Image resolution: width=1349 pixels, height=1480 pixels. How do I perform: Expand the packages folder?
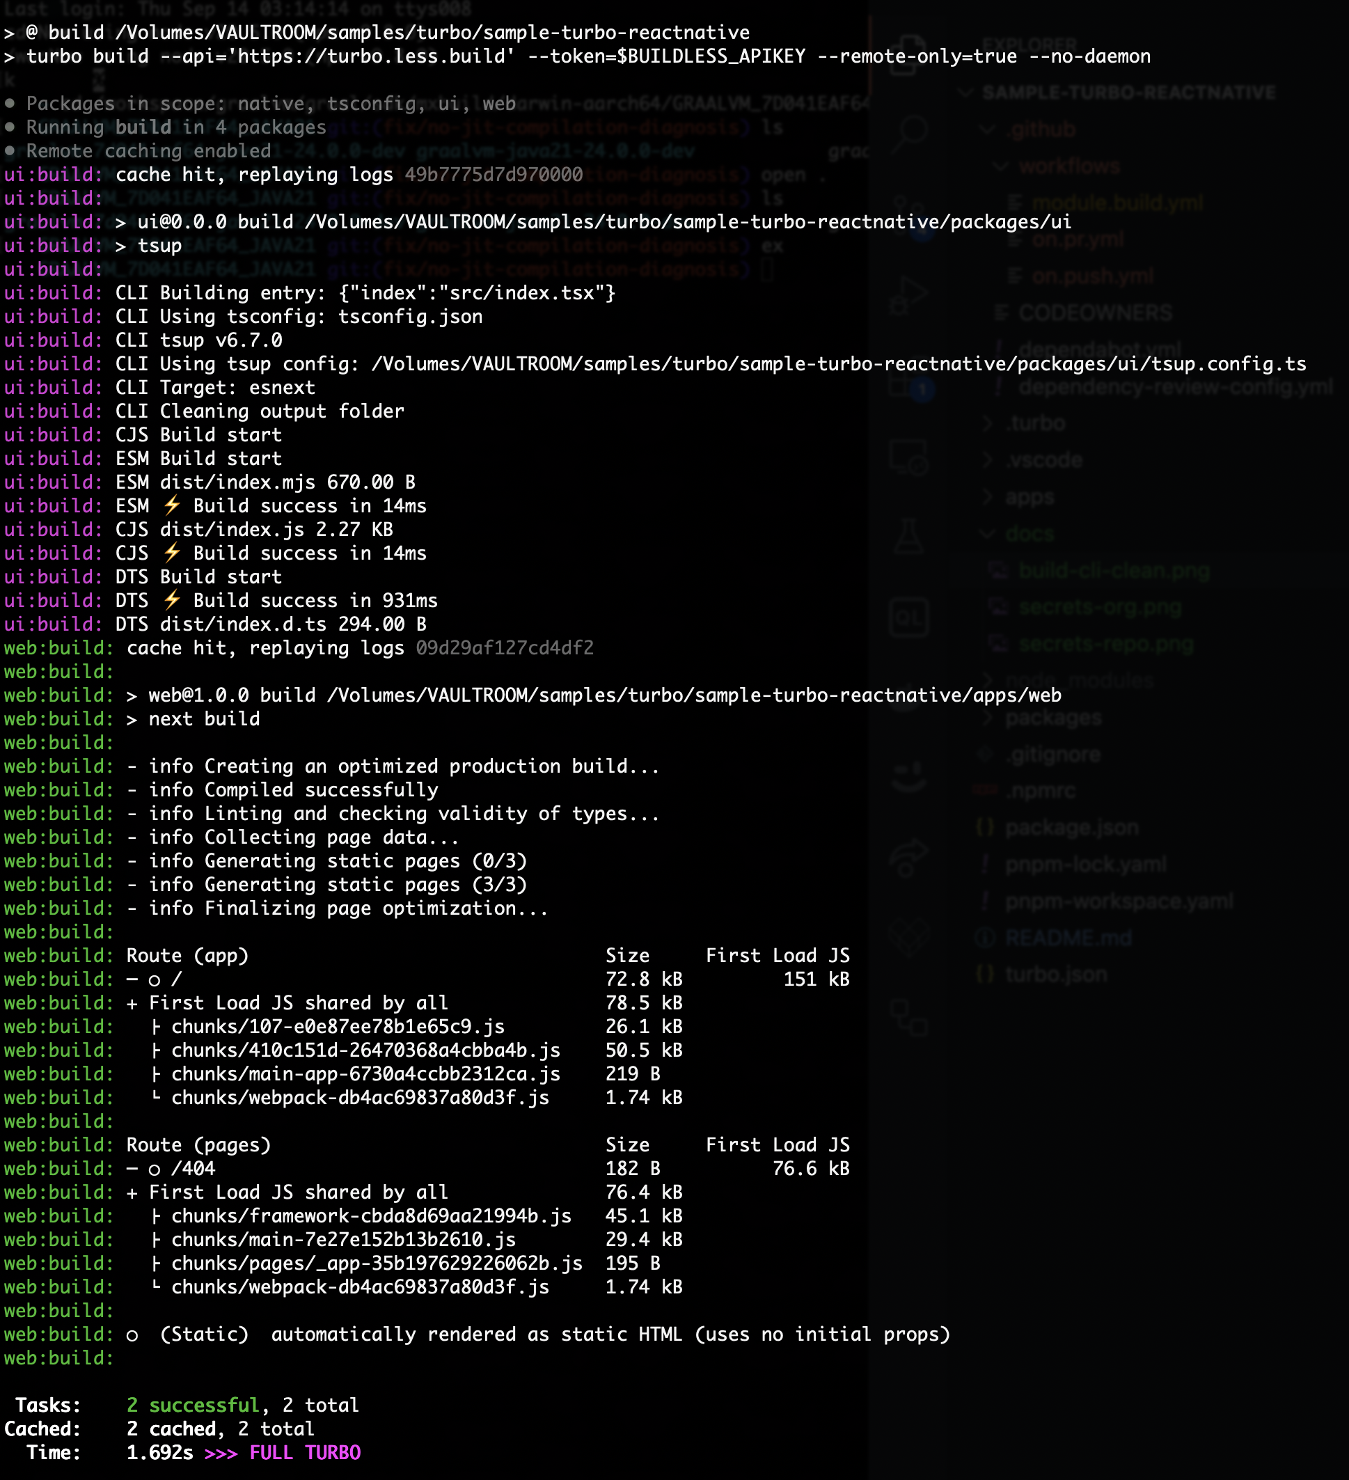click(x=1053, y=718)
